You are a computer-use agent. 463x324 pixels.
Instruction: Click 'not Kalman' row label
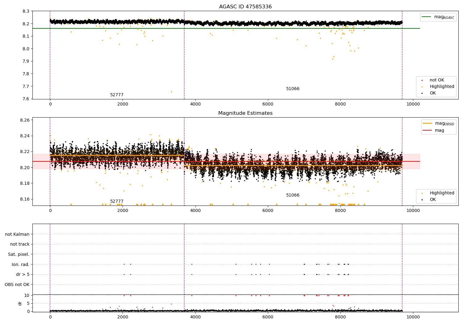coord(17,234)
